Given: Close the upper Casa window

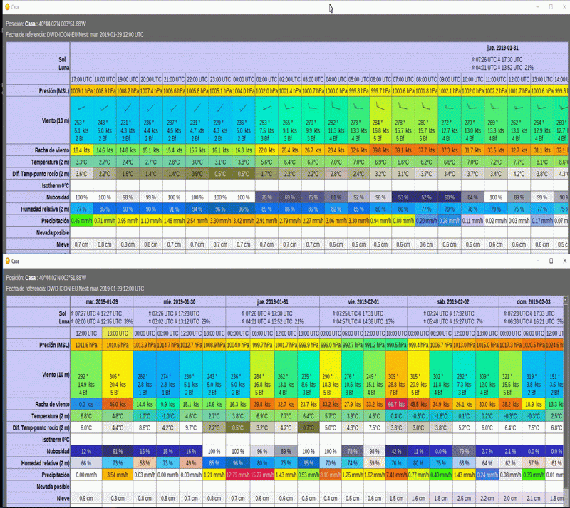Looking at the screenshot, I should point(565,7).
